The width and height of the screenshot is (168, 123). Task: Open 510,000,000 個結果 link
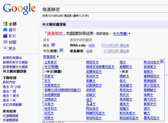(x=115, y=45)
